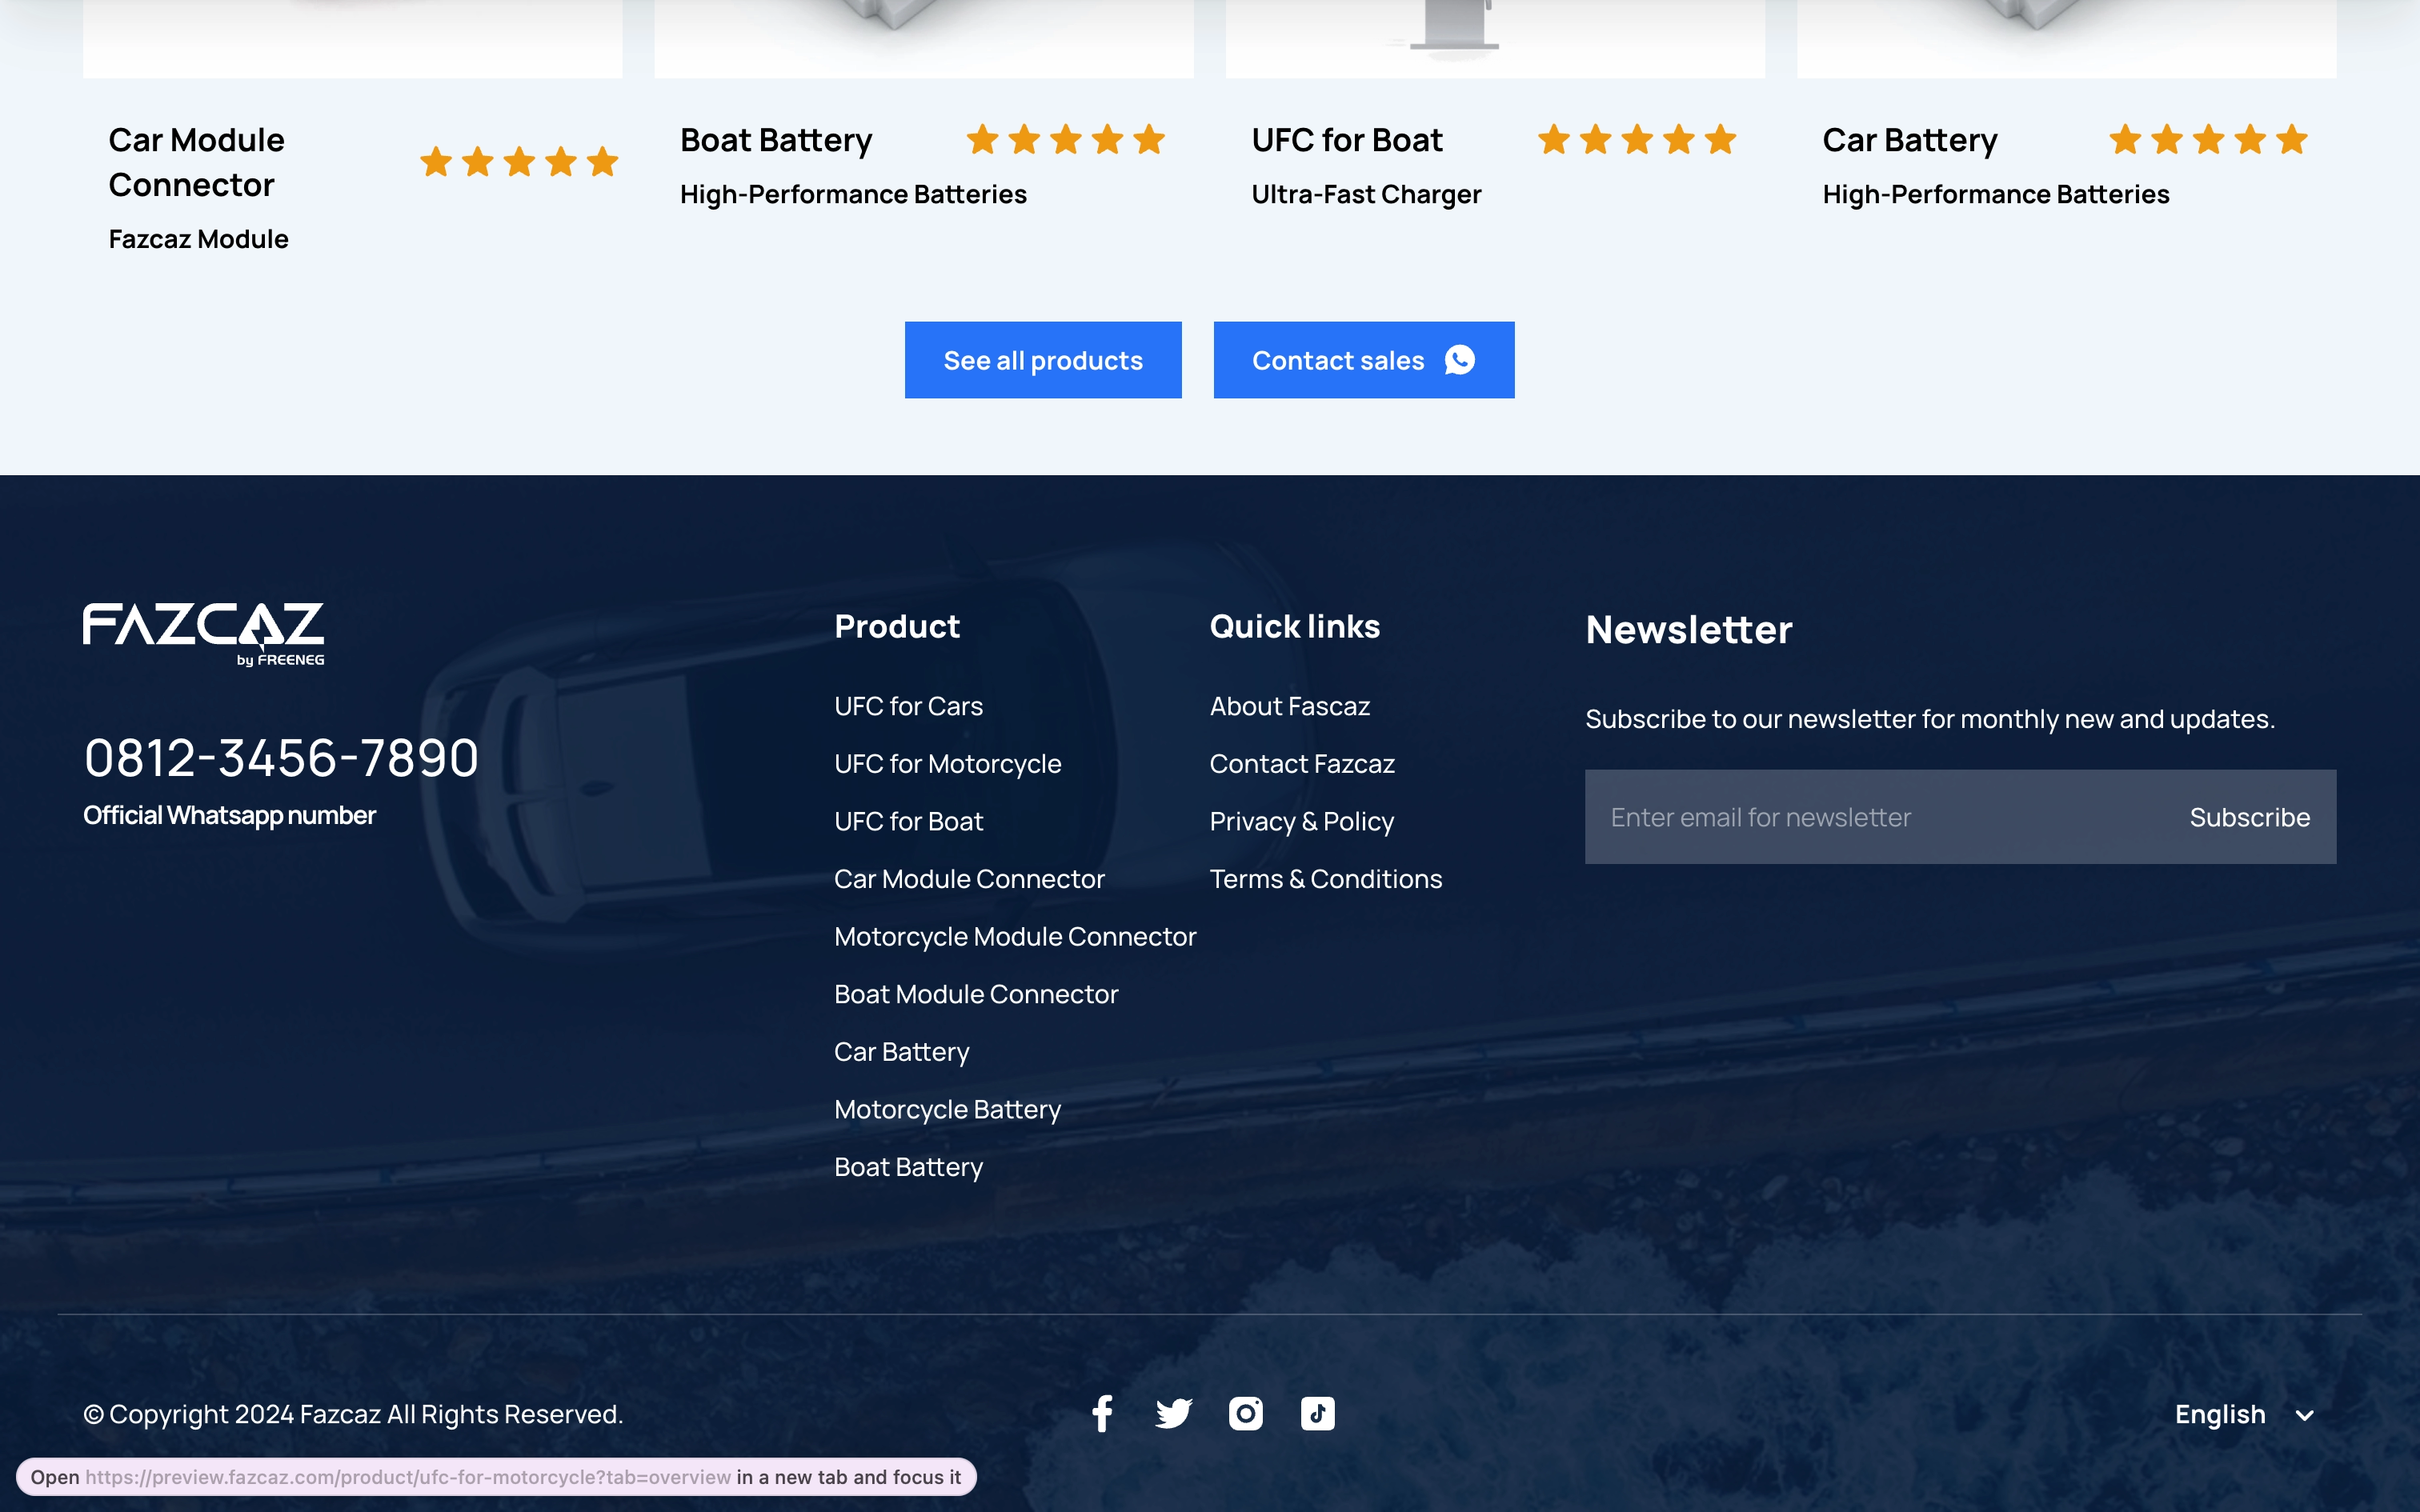Click the Contact sales button
The image size is (2420, 1512).
pos(1364,360)
